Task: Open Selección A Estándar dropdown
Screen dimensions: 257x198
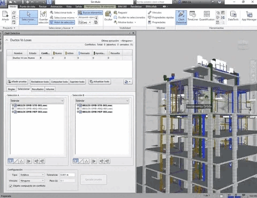Action: coord(37,101)
